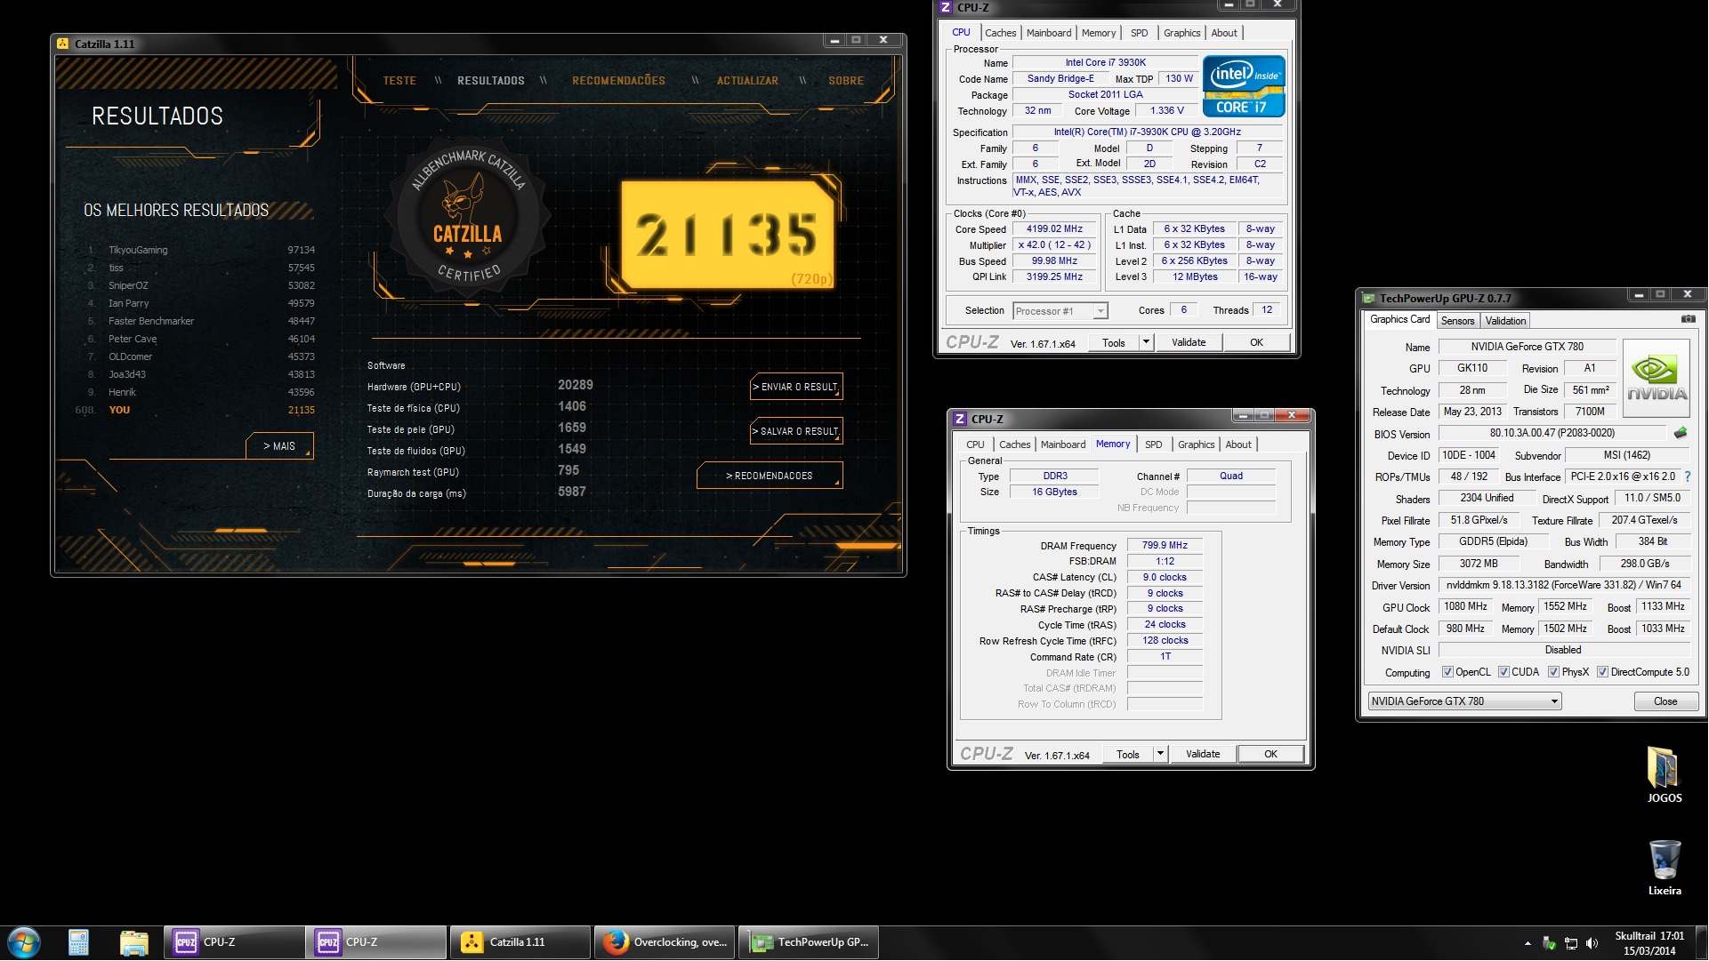Toggle the PhysX checkbox in GPU-Z
The image size is (1709, 961).
coord(1553,672)
